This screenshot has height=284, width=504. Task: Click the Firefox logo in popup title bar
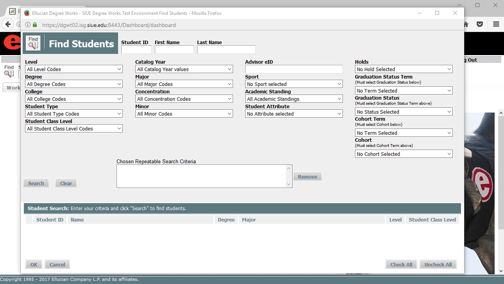(27, 13)
